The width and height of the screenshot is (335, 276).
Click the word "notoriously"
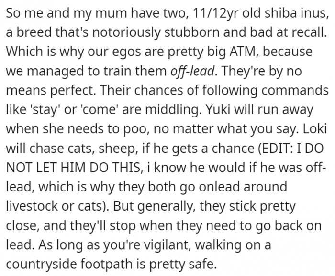tap(126, 33)
